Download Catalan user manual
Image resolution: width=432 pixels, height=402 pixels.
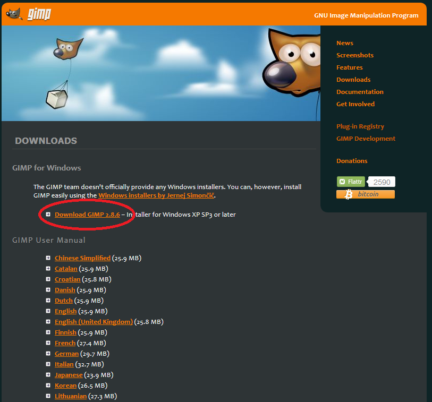click(x=66, y=269)
